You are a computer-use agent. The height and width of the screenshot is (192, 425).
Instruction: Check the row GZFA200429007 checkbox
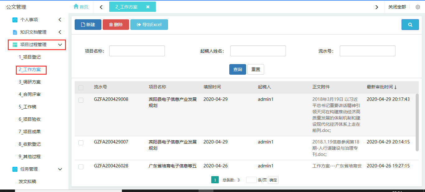coord(81,143)
